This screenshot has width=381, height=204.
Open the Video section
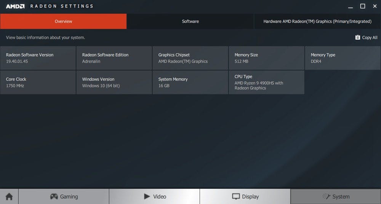tap(155, 196)
